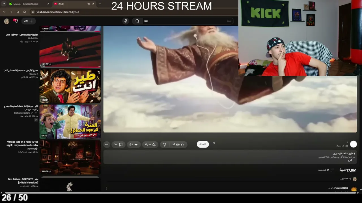
Task: Open the Global Hits channel link
Action: coord(33,38)
